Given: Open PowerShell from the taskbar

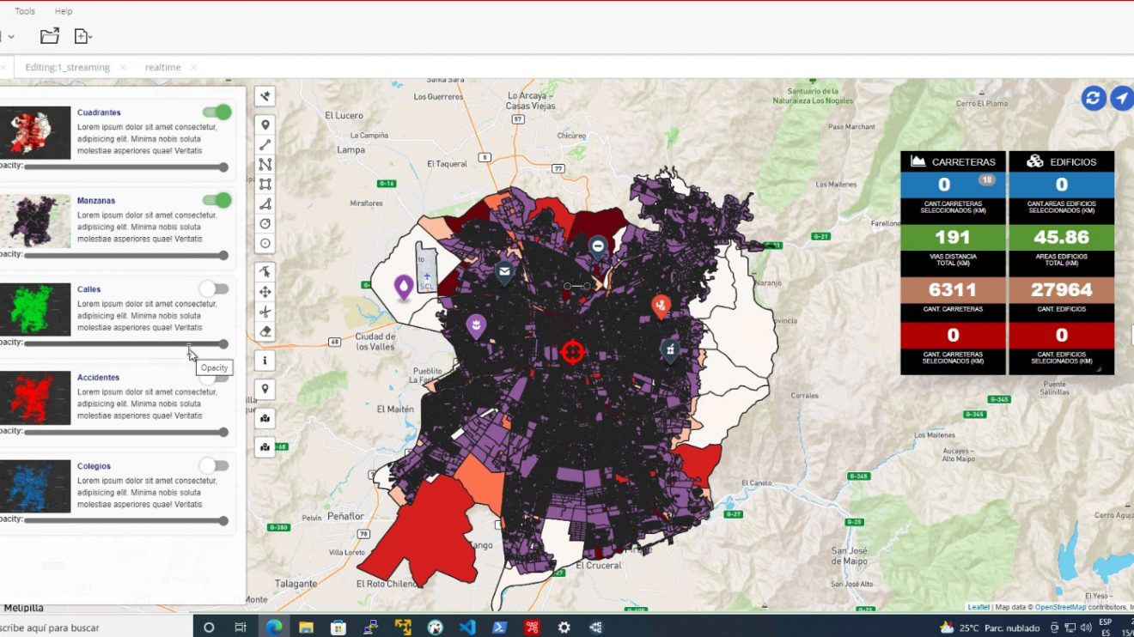Looking at the screenshot, I should pos(499,628).
